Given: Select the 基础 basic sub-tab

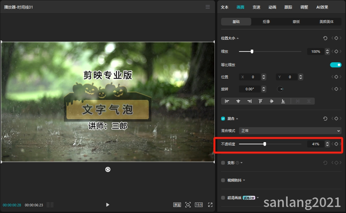Looking at the screenshot, I should click(x=236, y=22).
